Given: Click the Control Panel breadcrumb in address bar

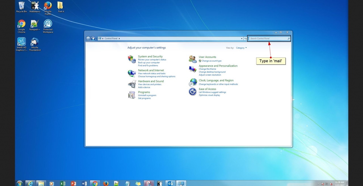Looking at the screenshot, I should tap(111, 38).
